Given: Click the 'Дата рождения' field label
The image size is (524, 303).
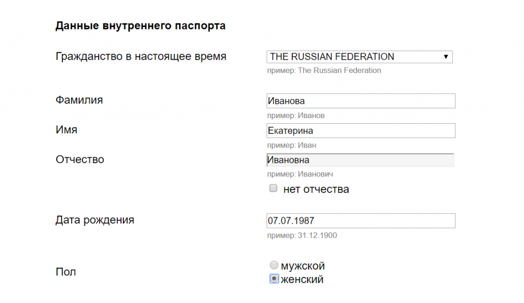Looking at the screenshot, I should [95, 220].
